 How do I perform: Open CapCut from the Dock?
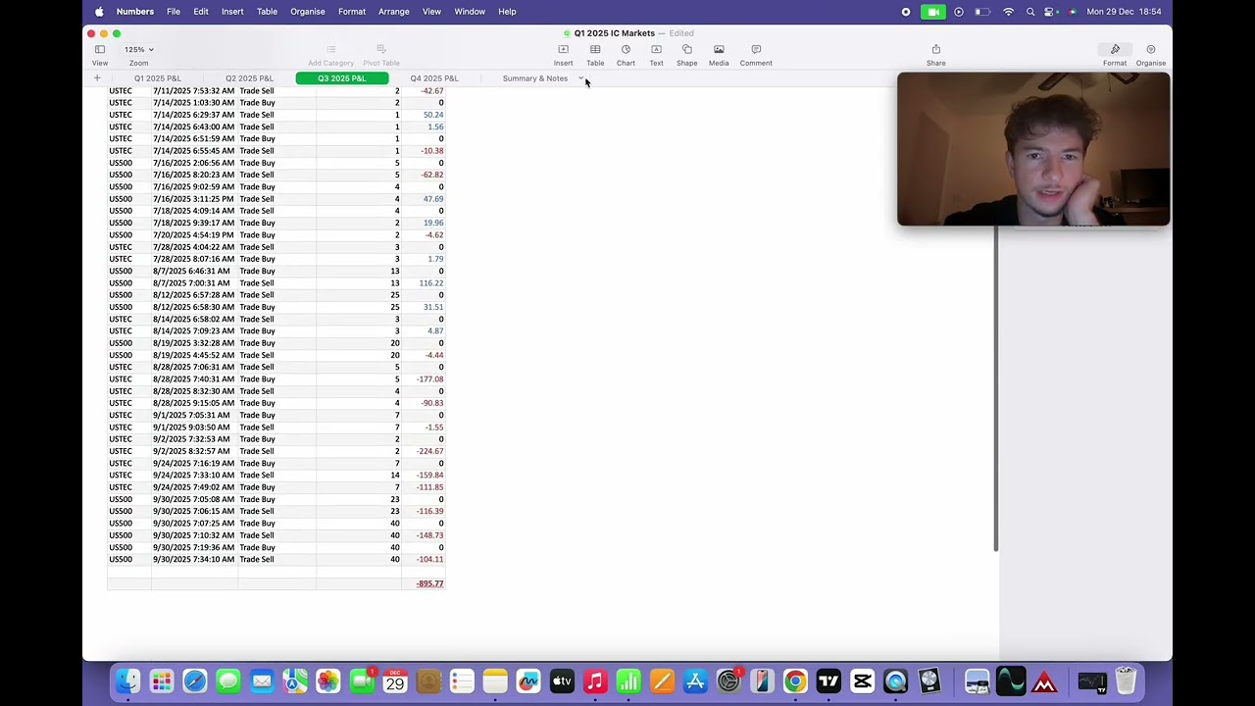click(x=862, y=681)
